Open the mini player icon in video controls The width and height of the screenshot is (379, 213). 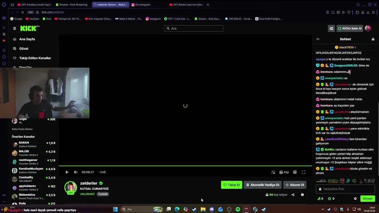point(273,172)
